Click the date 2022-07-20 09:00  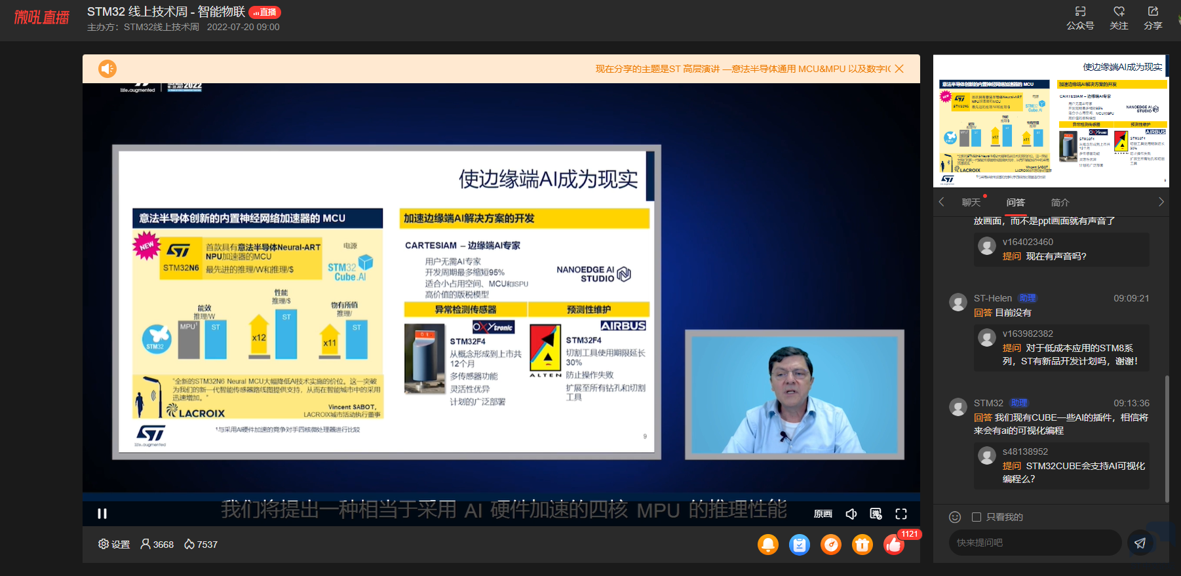coord(243,27)
